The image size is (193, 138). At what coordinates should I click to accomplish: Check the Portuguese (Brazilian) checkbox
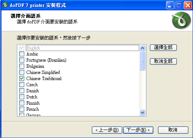point(22,60)
